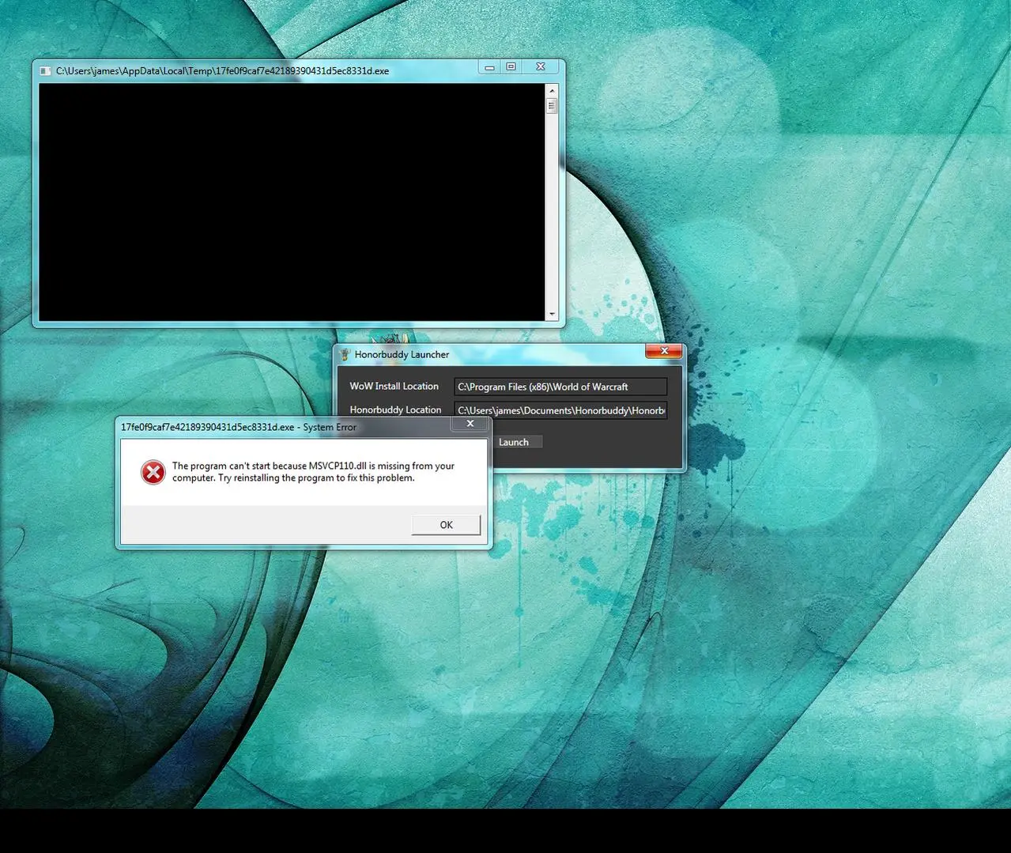Close the console exe window

tap(541, 67)
